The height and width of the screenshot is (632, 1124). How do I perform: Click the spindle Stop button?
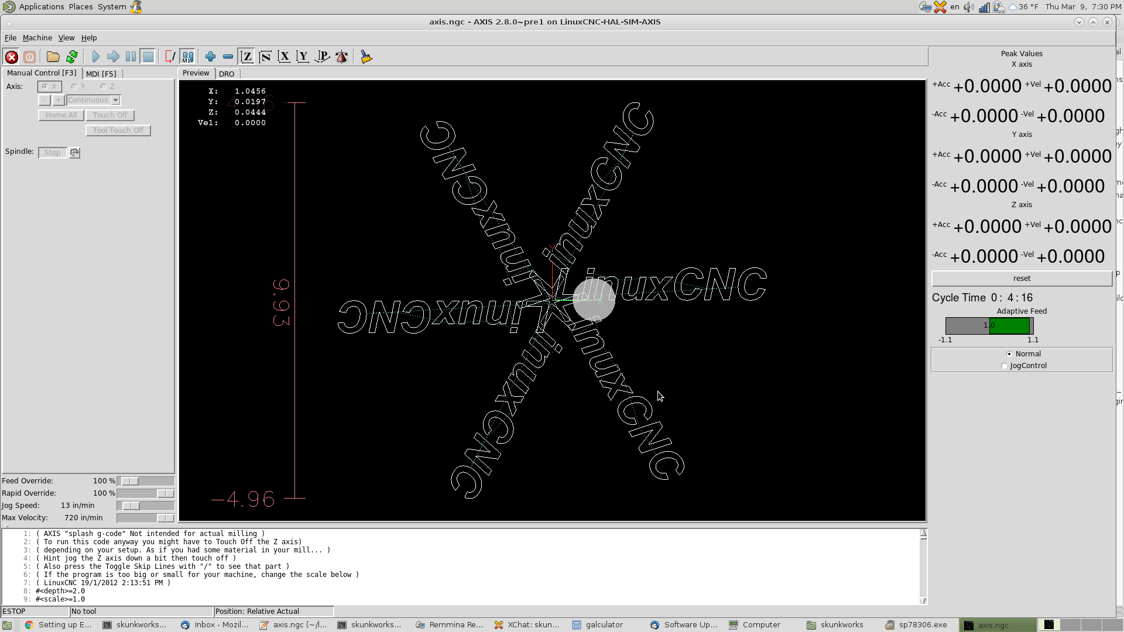[x=53, y=153]
